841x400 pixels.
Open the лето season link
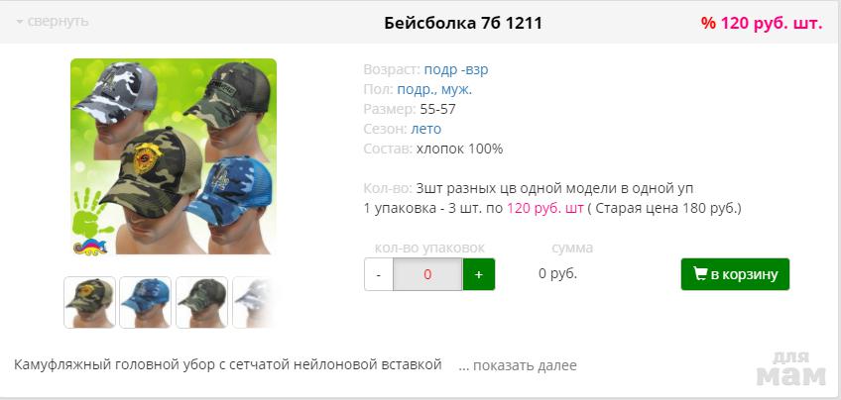(425, 129)
